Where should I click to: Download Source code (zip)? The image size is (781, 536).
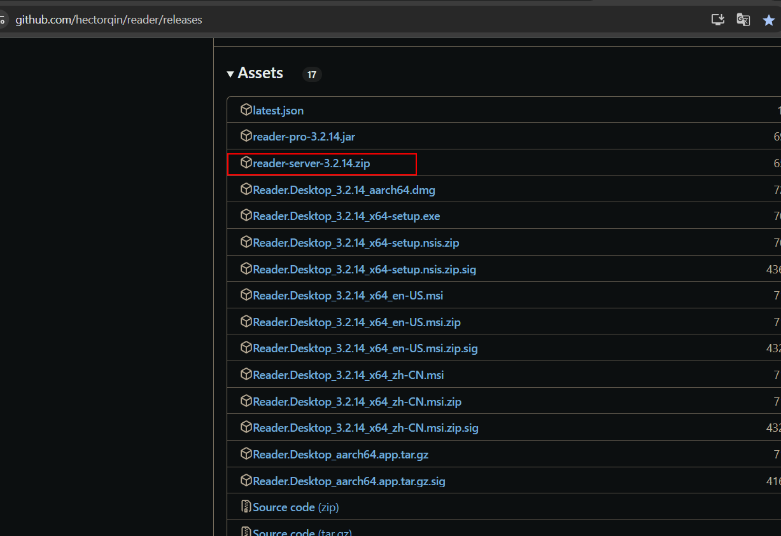click(295, 507)
